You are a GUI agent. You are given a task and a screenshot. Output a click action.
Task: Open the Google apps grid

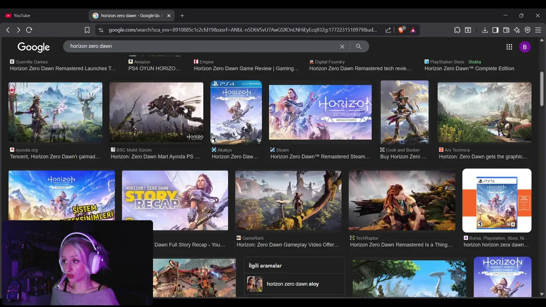point(509,47)
